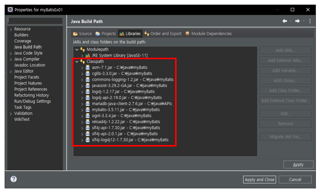The height and width of the screenshot is (192, 320).
Task: Click the slf4j-api-2.0.1.jar jar icon
Action: click(x=88, y=134)
